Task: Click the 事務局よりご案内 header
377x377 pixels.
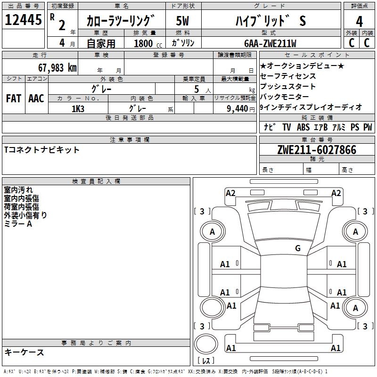Action: click(x=96, y=343)
